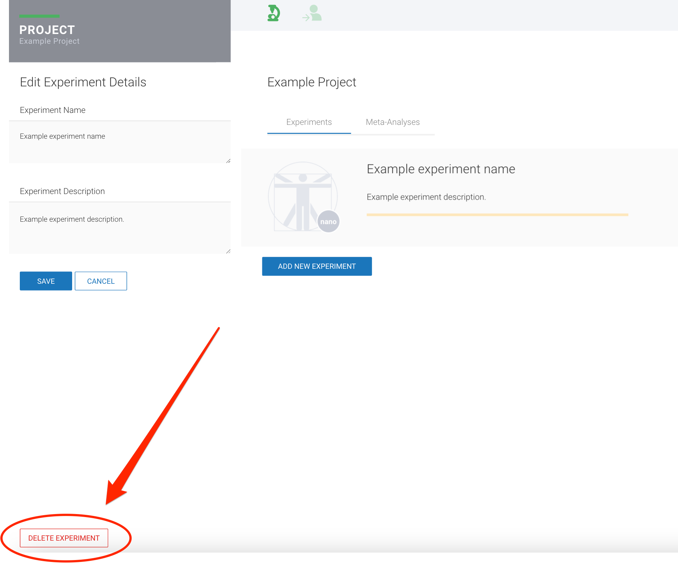Click the 'Edit Experiment Details' heading
This screenshot has height=578, width=678.
[x=83, y=82]
